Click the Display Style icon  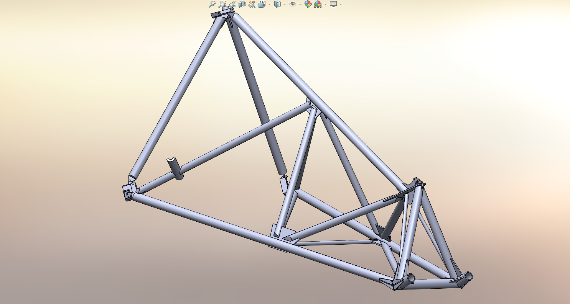coord(277,4)
